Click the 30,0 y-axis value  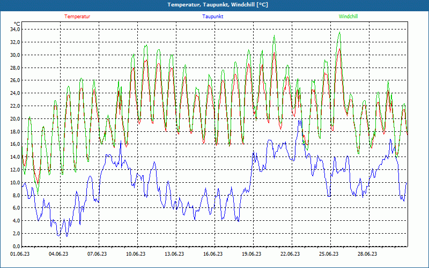coord(15,55)
